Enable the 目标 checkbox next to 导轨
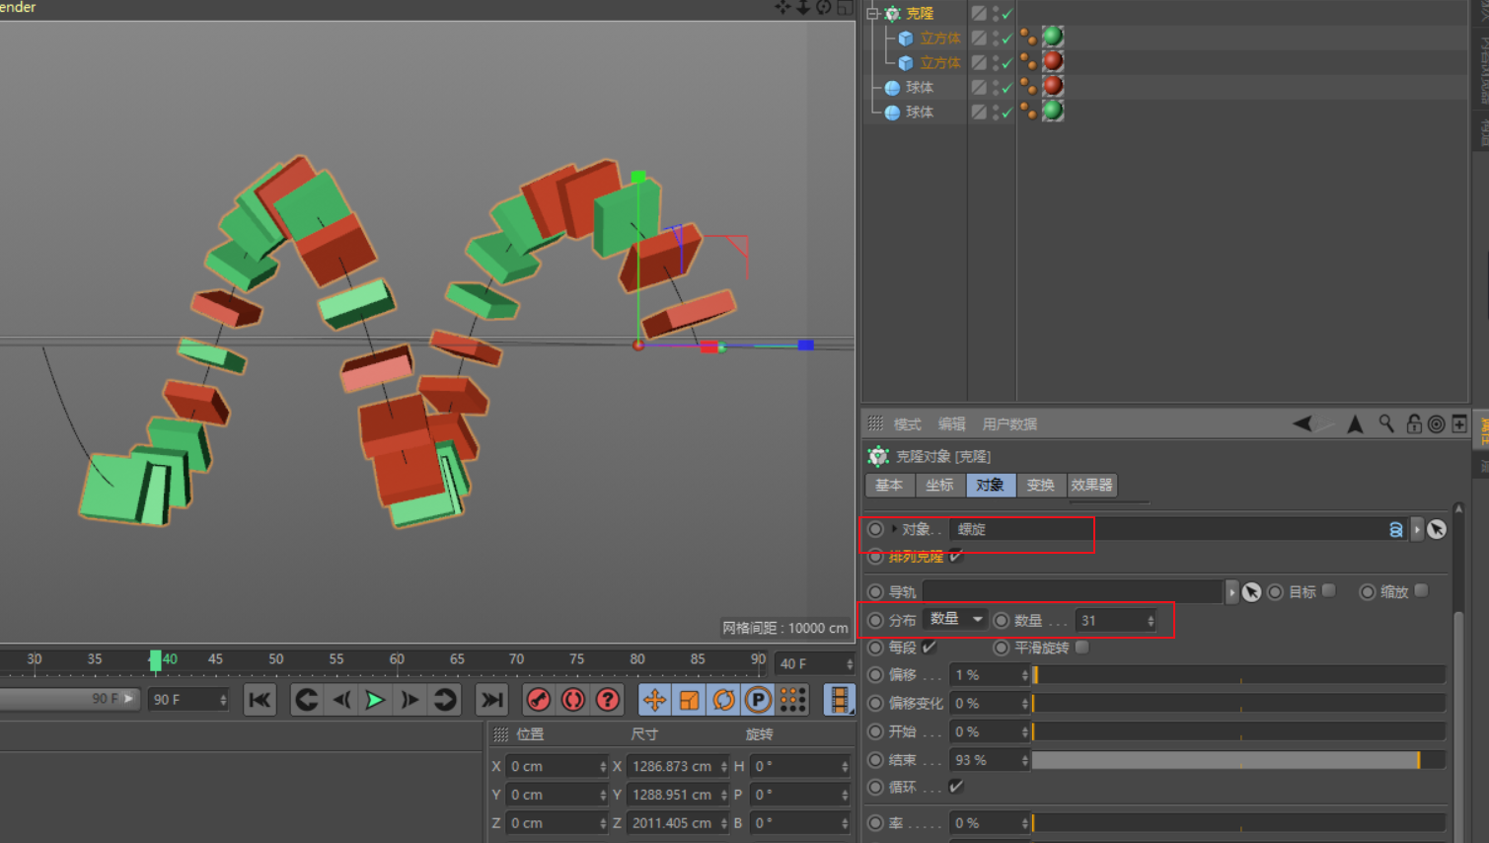Screen dimensions: 1489x843 coord(1329,590)
